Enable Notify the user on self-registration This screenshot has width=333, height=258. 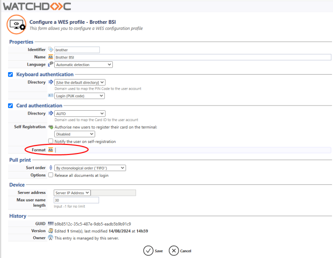click(51, 141)
